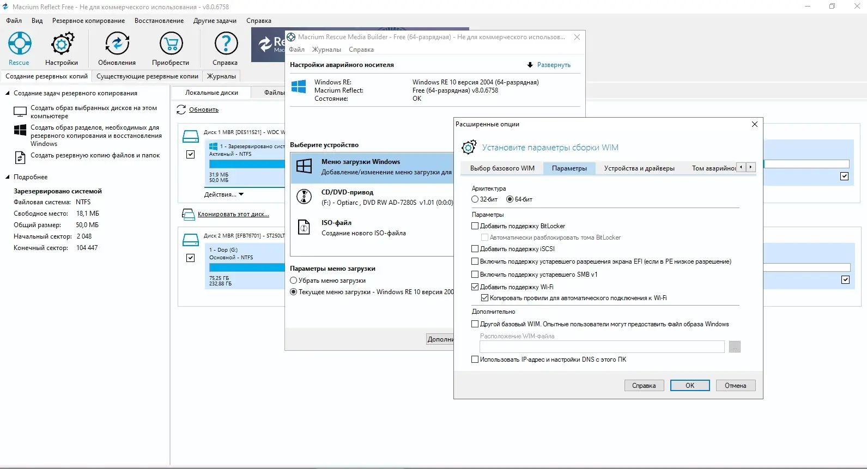Close the Расширенные опции dialog

(x=755, y=124)
